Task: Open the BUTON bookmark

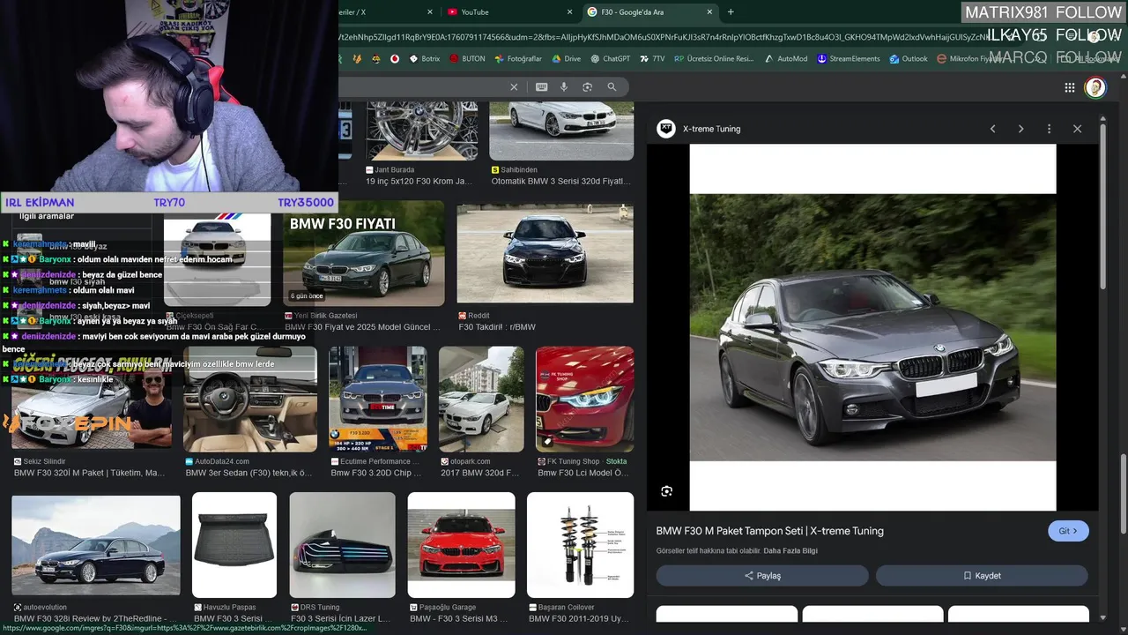Action: (467, 59)
